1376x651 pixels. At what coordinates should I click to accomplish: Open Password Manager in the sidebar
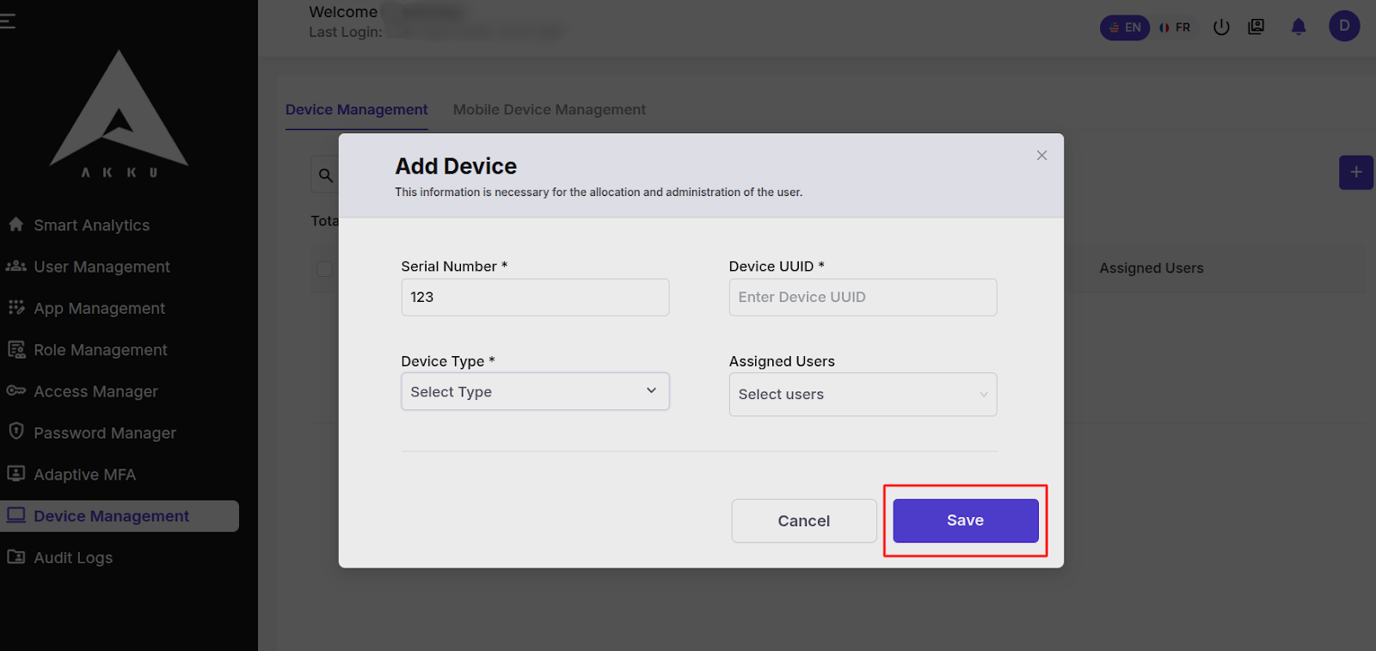pyautogui.click(x=104, y=433)
